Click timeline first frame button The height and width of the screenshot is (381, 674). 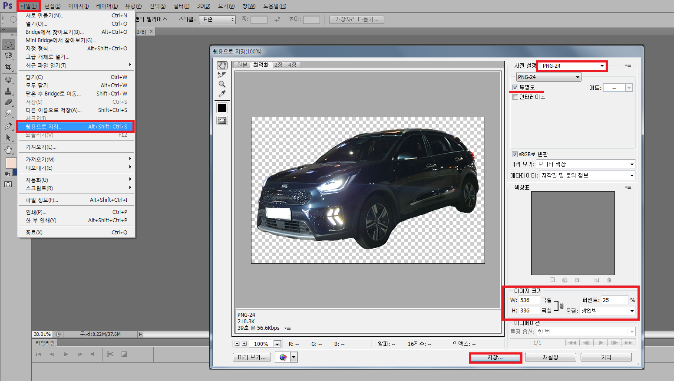coord(38,354)
